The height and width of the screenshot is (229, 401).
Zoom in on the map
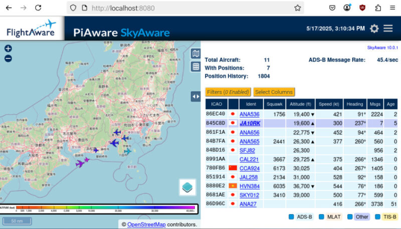[8, 48]
